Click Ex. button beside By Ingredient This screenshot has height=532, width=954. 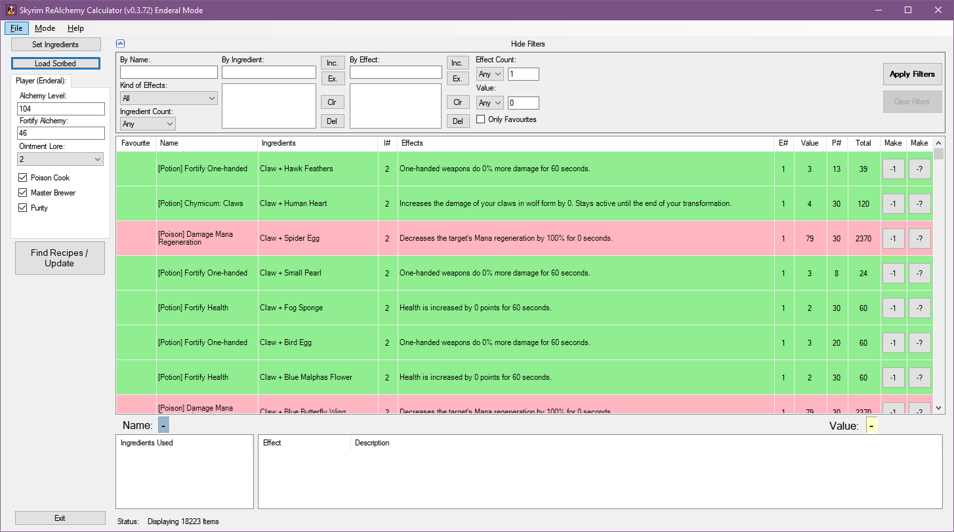(333, 79)
